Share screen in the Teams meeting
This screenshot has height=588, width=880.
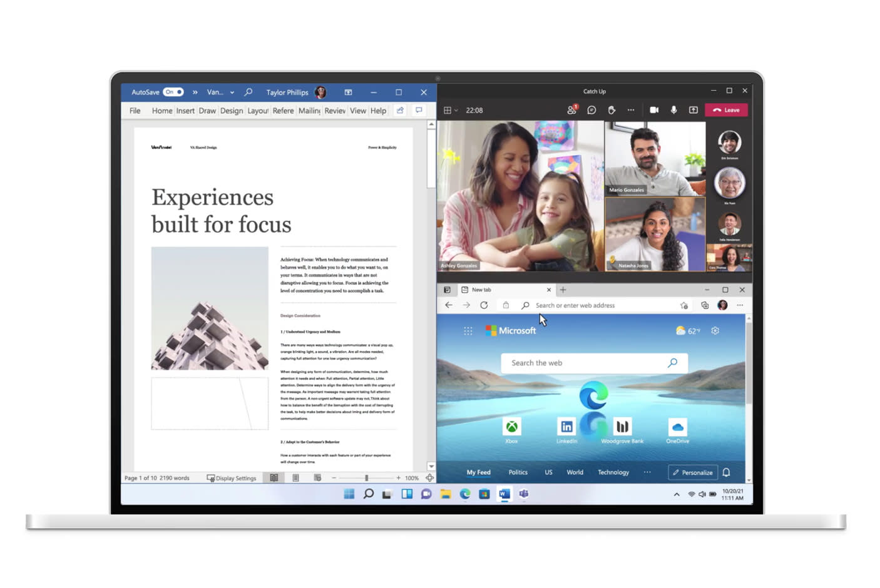pos(693,110)
